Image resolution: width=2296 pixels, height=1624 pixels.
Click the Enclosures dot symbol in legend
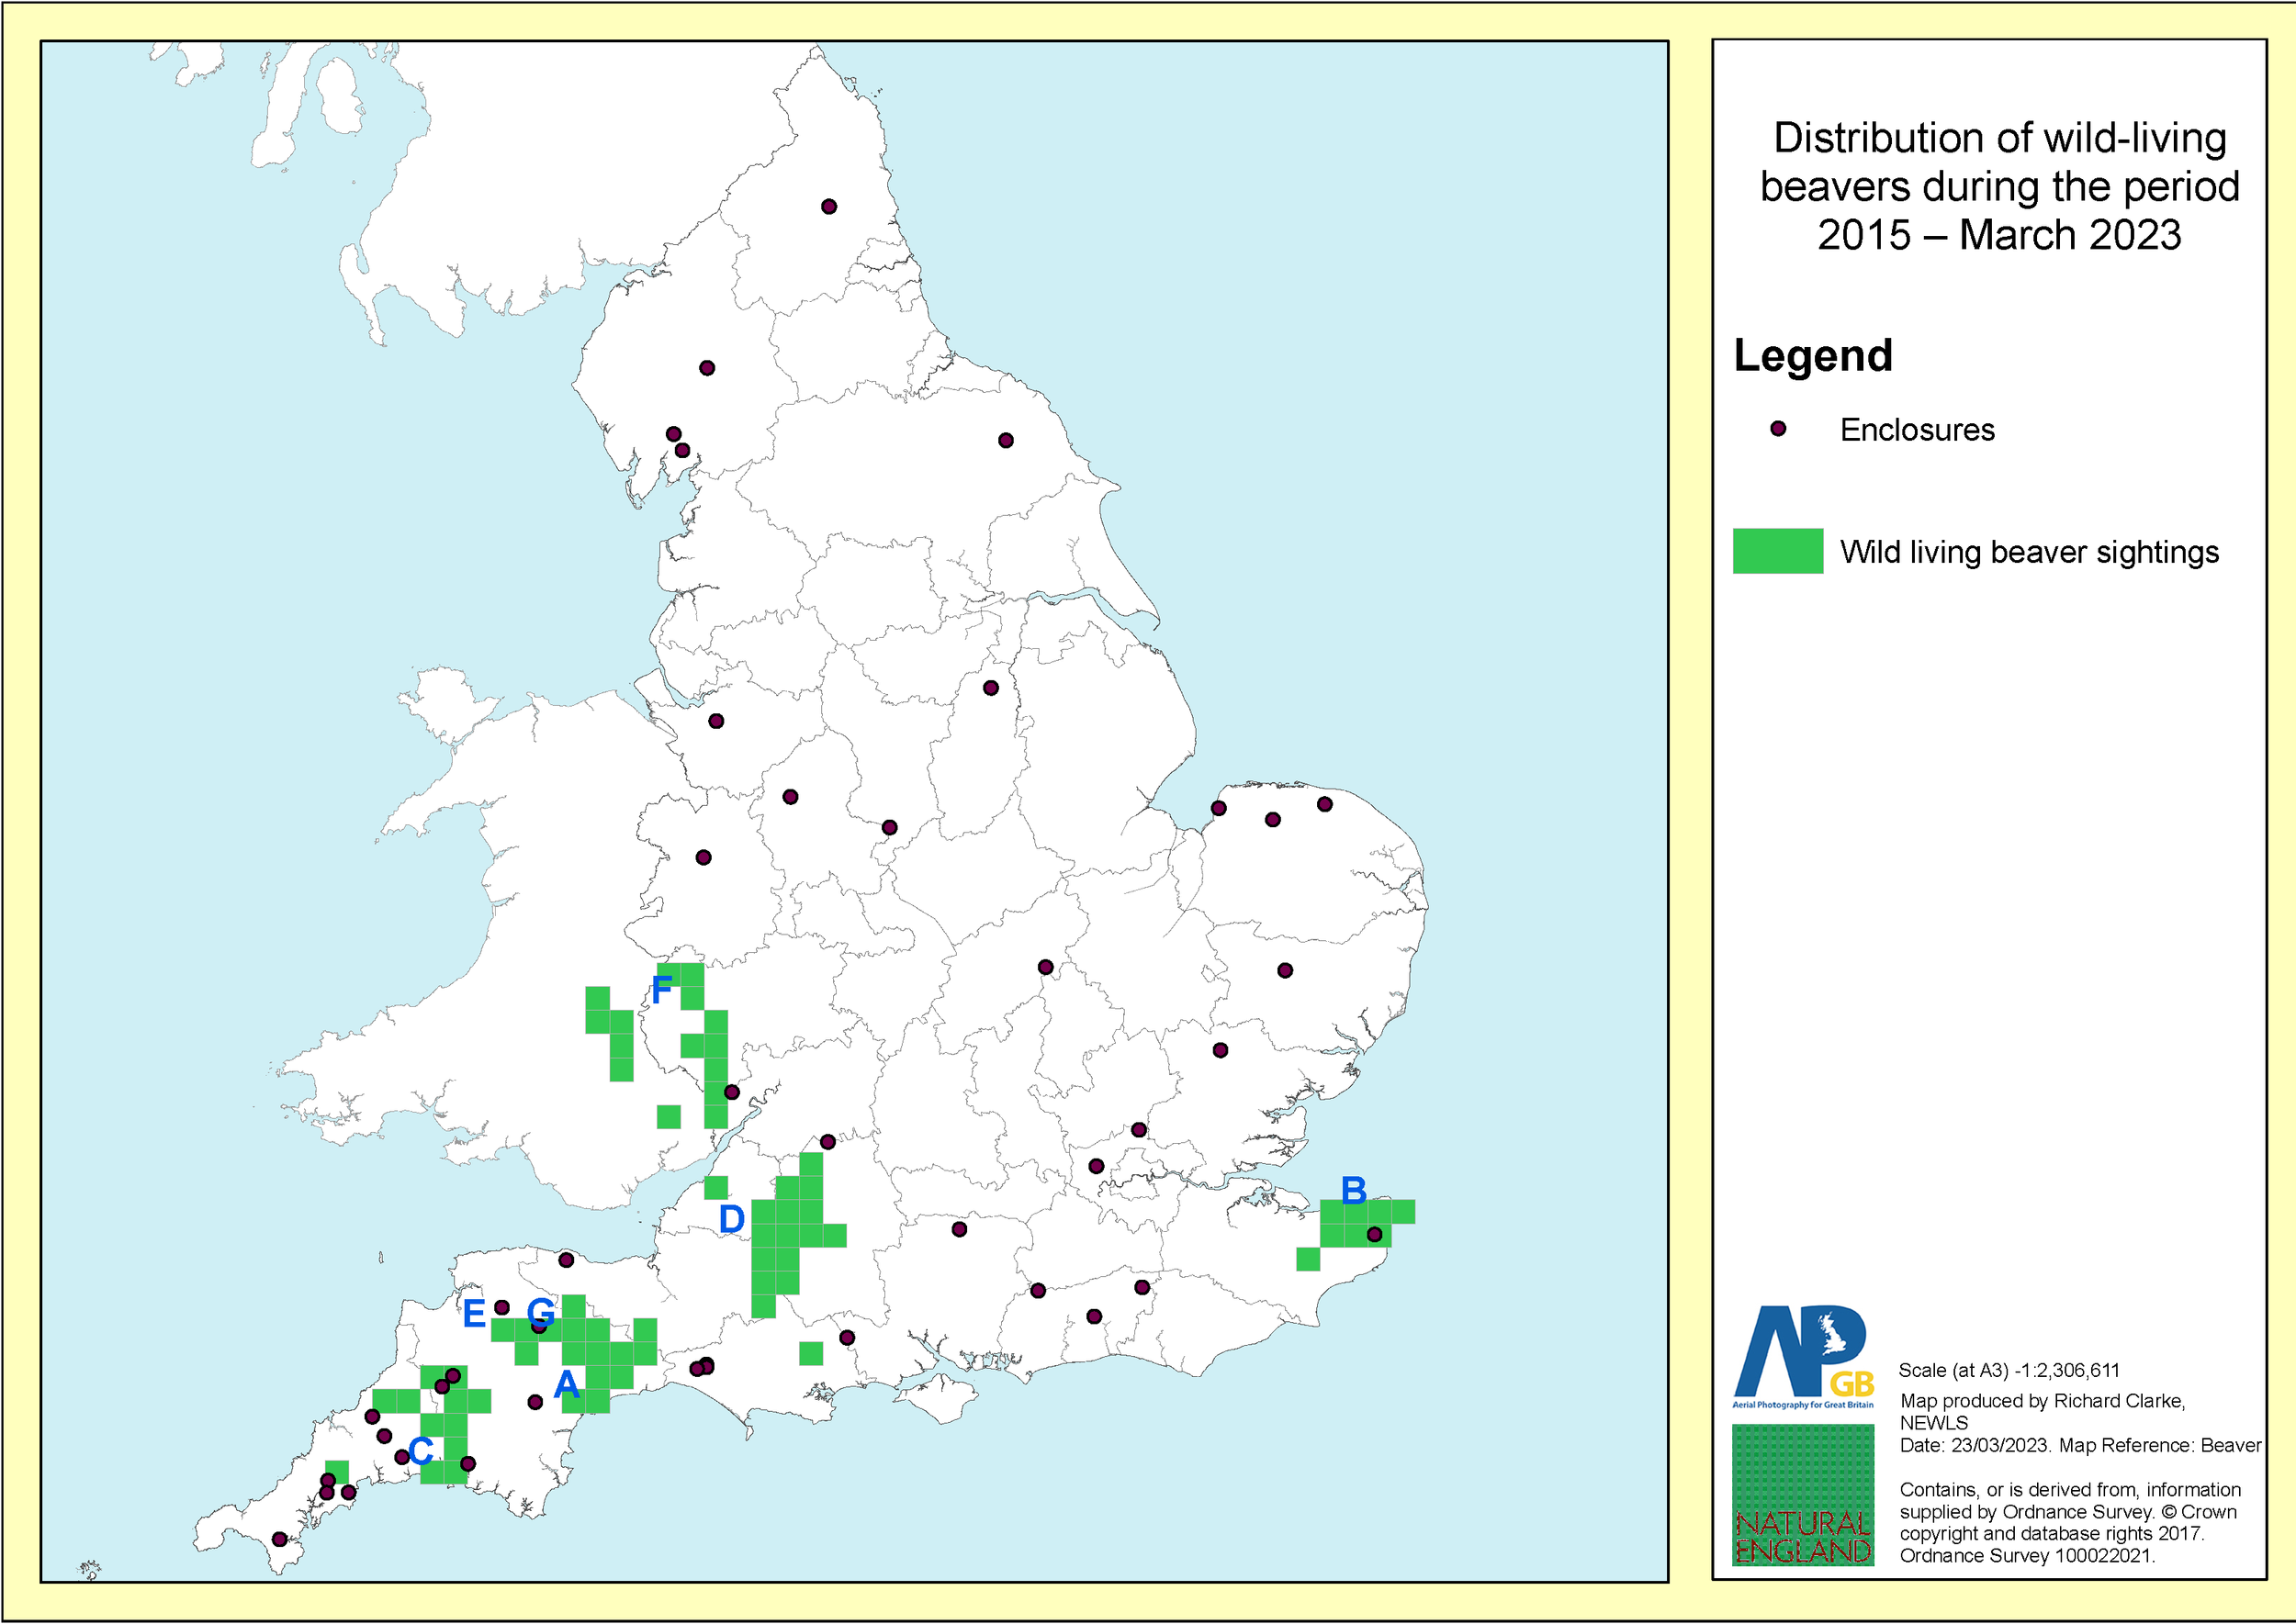(1778, 429)
